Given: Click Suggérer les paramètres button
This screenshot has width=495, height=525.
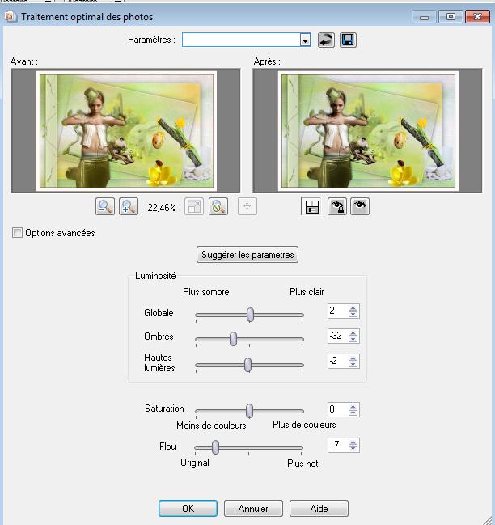Looking at the screenshot, I should pyautogui.click(x=247, y=255).
